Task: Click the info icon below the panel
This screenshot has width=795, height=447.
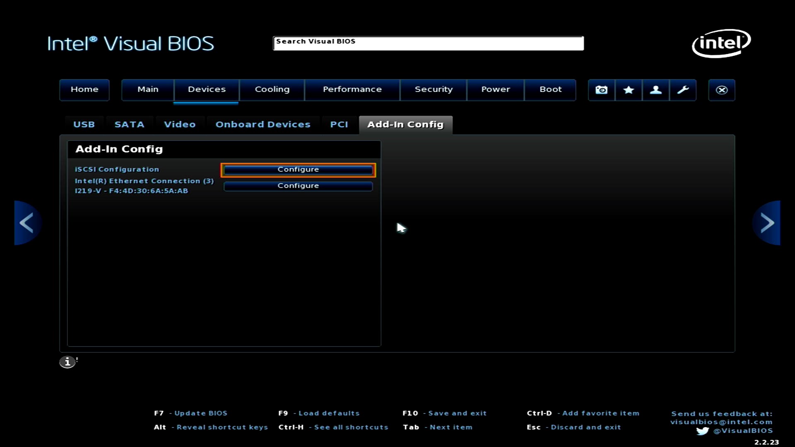Action: [x=67, y=362]
